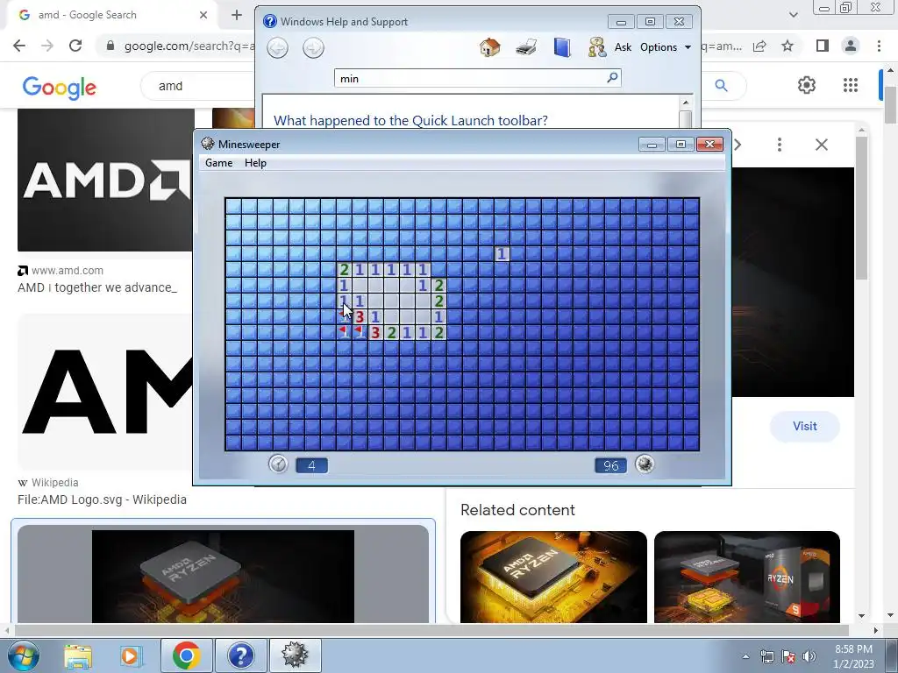Open first Ryzen related content thumbnail
Image resolution: width=898 pixels, height=673 pixels.
tap(554, 577)
